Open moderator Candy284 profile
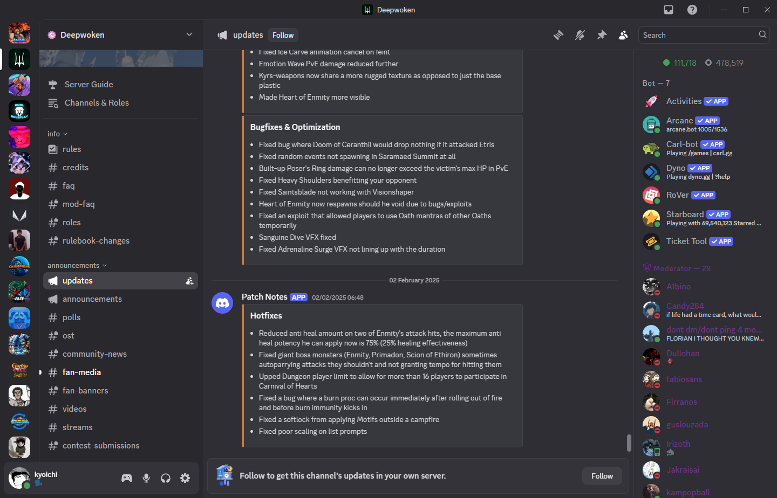The width and height of the screenshot is (777, 498). [x=704, y=310]
